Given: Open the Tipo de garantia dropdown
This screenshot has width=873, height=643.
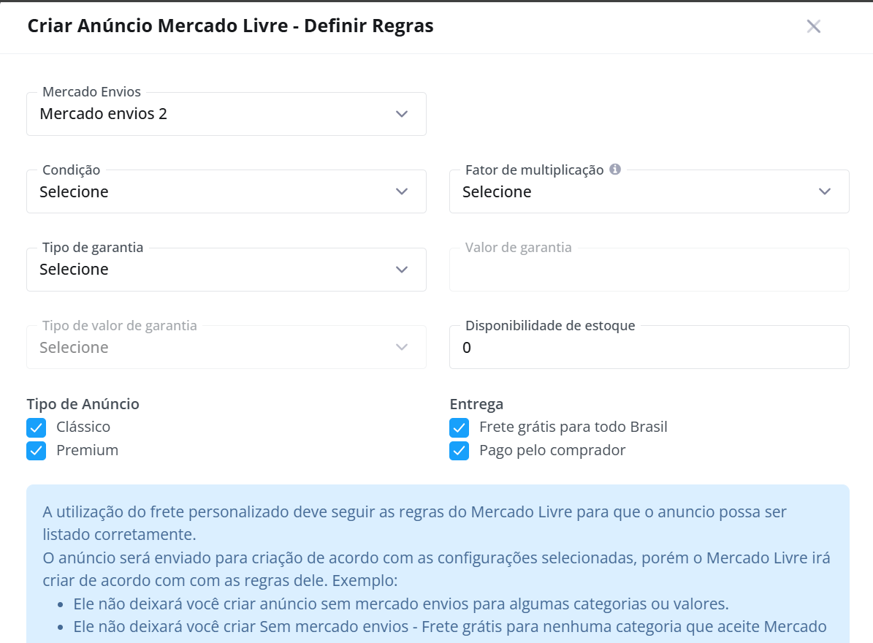Looking at the screenshot, I should point(226,270).
